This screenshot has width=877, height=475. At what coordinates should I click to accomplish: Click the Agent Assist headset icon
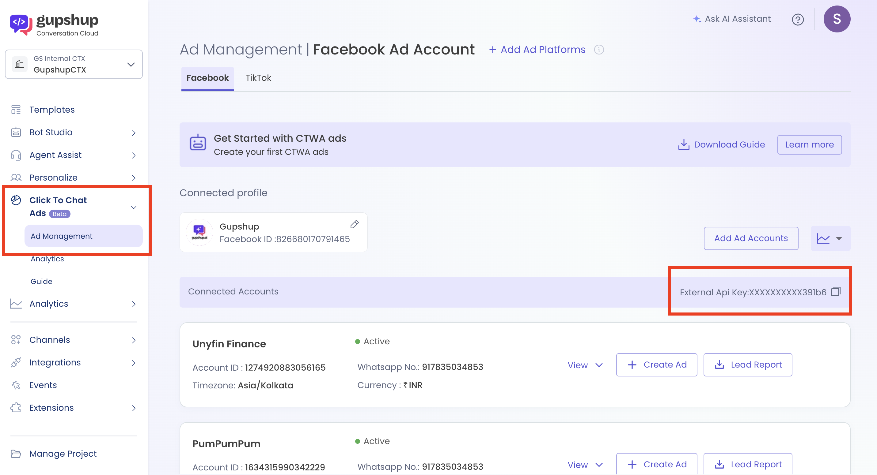pyautogui.click(x=16, y=155)
